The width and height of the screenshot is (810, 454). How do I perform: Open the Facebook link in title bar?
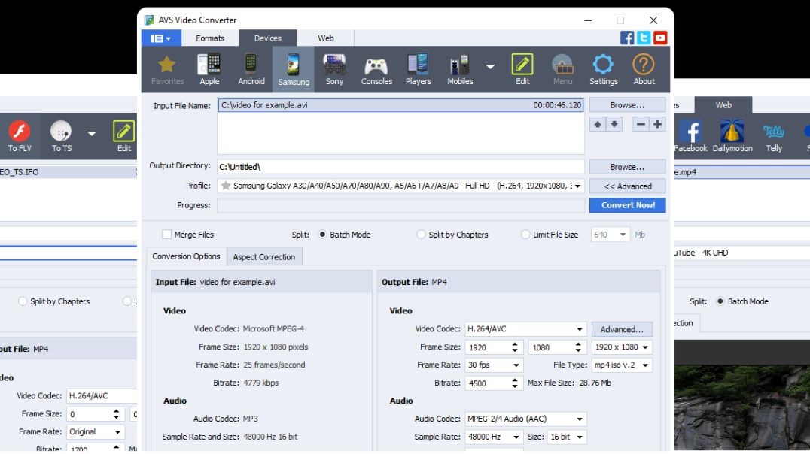click(627, 38)
